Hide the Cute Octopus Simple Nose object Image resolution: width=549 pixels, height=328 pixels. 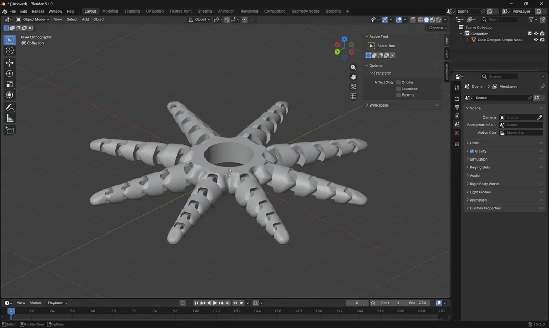click(x=536, y=39)
